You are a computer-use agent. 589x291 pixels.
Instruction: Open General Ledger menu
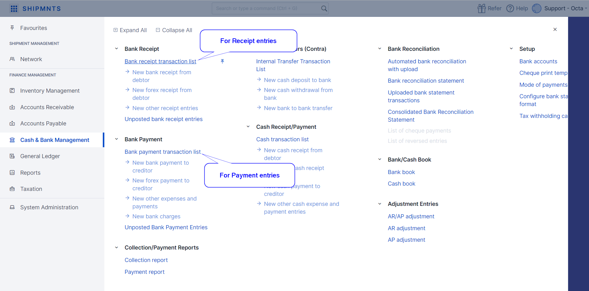40,156
